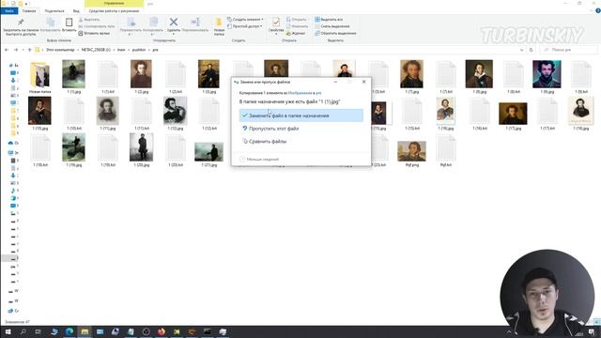601x338 pixels.
Task: Refresh the folder view button
Action: click(531, 50)
